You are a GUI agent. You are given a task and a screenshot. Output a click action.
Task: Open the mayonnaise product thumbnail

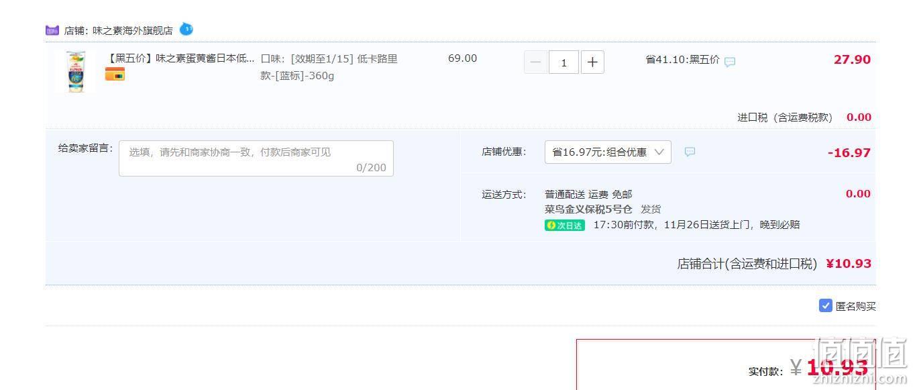(75, 71)
